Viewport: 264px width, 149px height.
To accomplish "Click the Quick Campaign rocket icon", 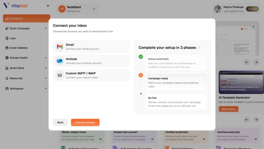I will pyautogui.click(x=7, y=28).
